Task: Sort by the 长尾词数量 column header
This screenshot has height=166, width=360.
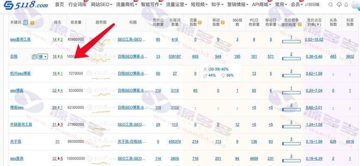Action: tap(175, 22)
